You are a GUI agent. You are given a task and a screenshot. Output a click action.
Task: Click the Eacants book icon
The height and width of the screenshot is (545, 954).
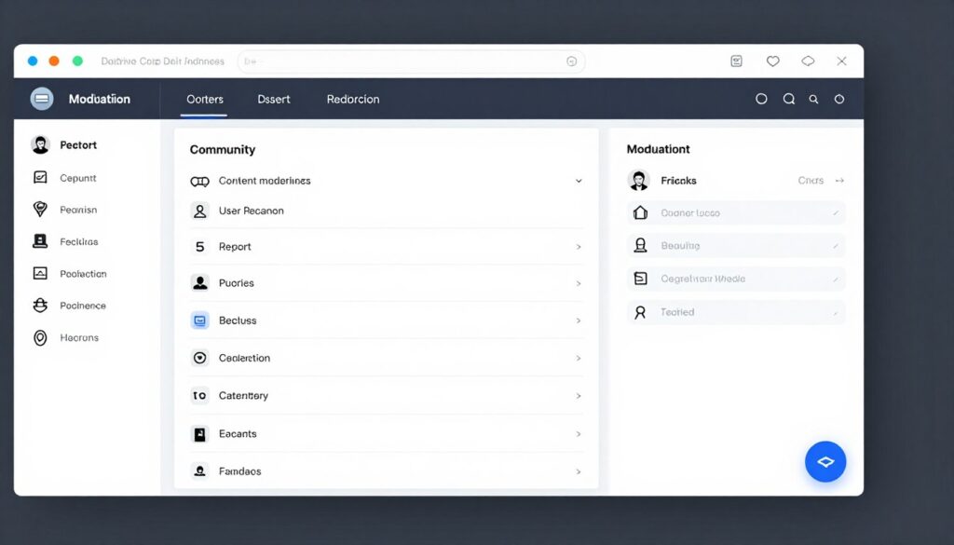pyautogui.click(x=199, y=434)
